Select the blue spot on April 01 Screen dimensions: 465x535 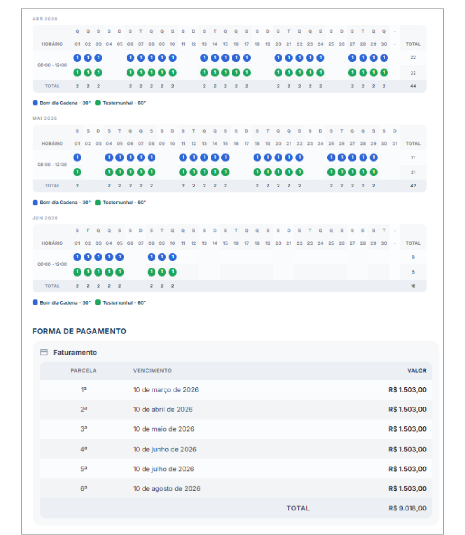(77, 58)
